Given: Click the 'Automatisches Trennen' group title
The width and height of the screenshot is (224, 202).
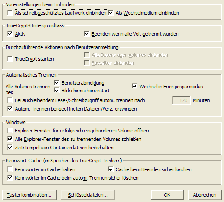Looking at the screenshot, I should (31, 75).
